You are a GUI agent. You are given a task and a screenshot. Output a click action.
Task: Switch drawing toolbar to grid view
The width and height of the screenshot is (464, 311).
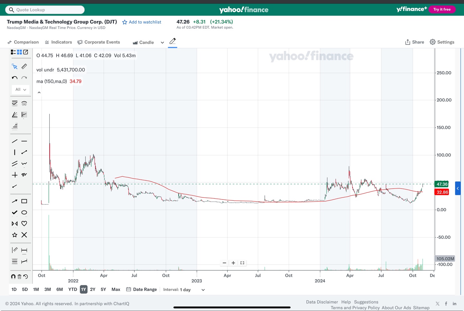19,52
